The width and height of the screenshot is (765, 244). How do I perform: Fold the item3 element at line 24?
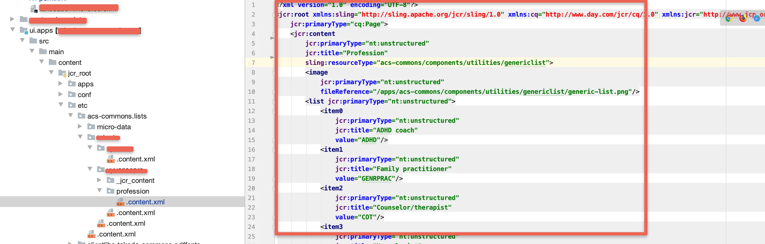click(274, 227)
